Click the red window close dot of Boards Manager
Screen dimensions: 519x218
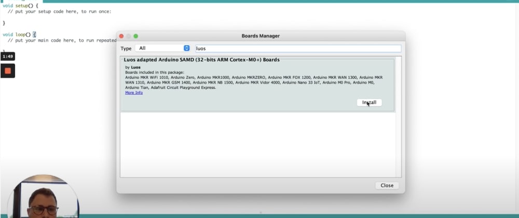click(121, 36)
